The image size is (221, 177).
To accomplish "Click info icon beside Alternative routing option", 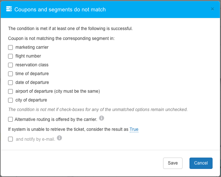I will point(102,118).
